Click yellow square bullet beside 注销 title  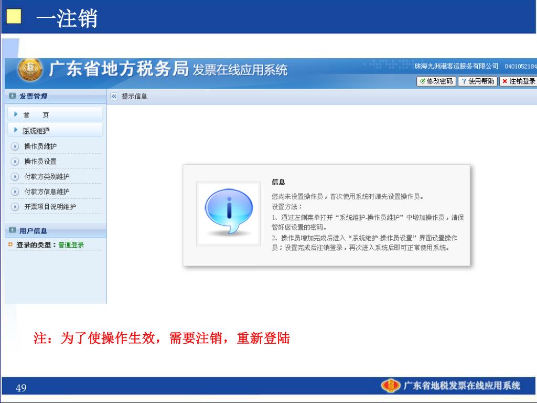[x=14, y=16]
